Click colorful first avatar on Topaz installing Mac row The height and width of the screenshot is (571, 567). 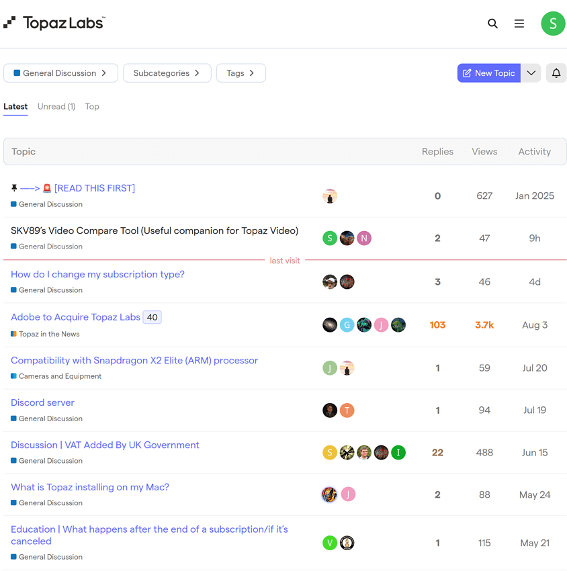coord(329,494)
